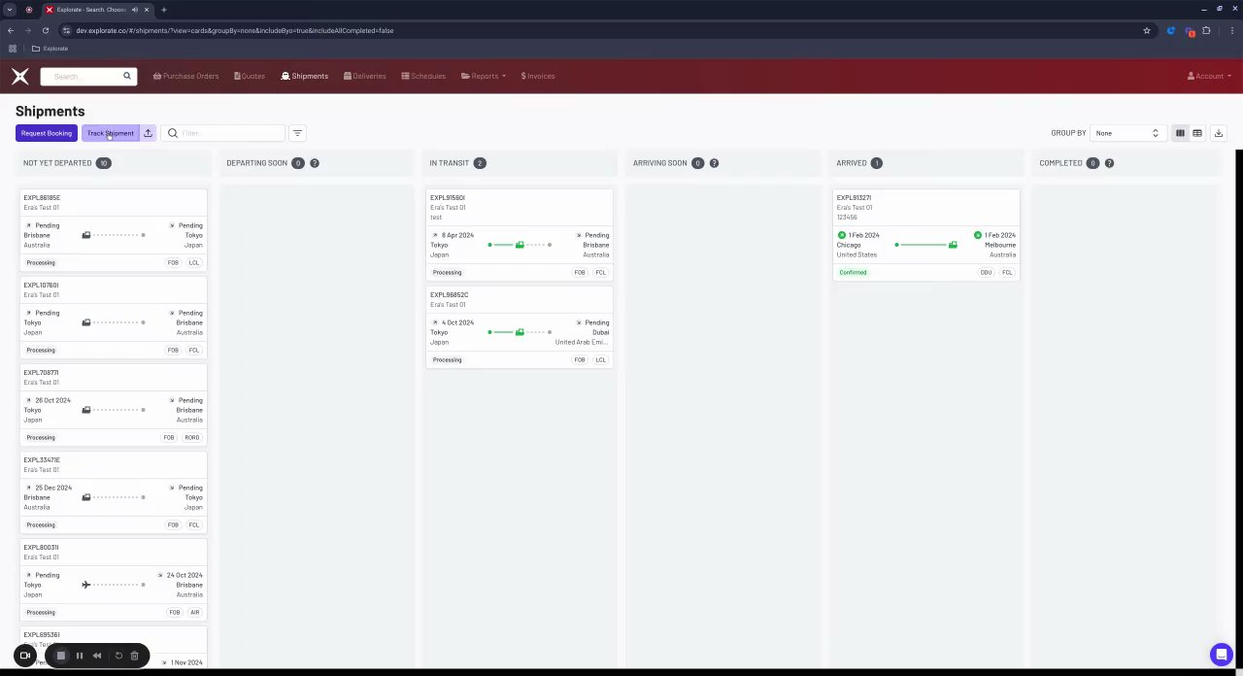
Task: Click the upload icon beside Track Shipment
Action: 149,133
